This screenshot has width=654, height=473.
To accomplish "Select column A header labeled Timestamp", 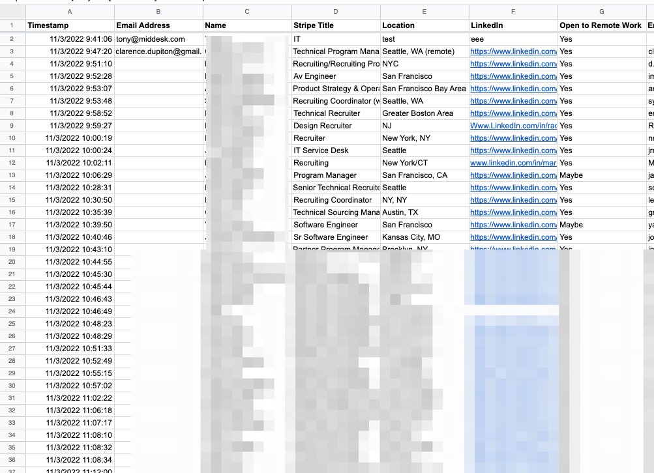I will 69,11.
